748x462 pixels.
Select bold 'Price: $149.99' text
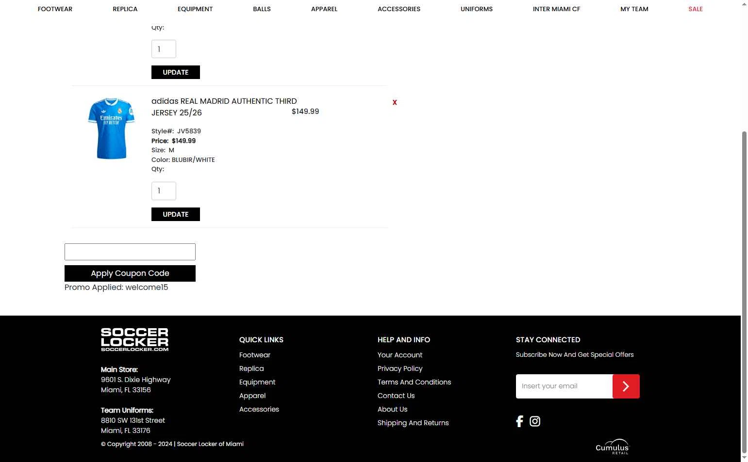[174, 141]
